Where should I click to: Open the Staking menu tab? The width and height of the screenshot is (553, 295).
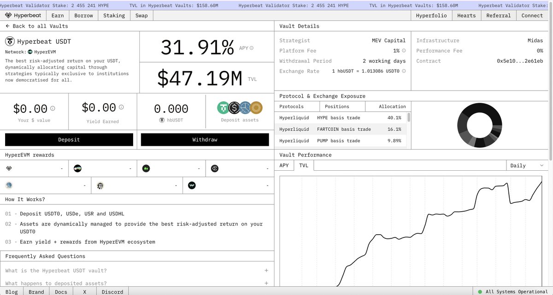[114, 15]
